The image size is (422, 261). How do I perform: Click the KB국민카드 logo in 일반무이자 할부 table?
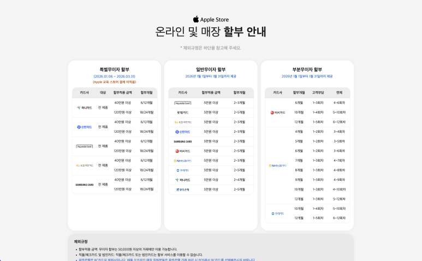tap(183, 122)
